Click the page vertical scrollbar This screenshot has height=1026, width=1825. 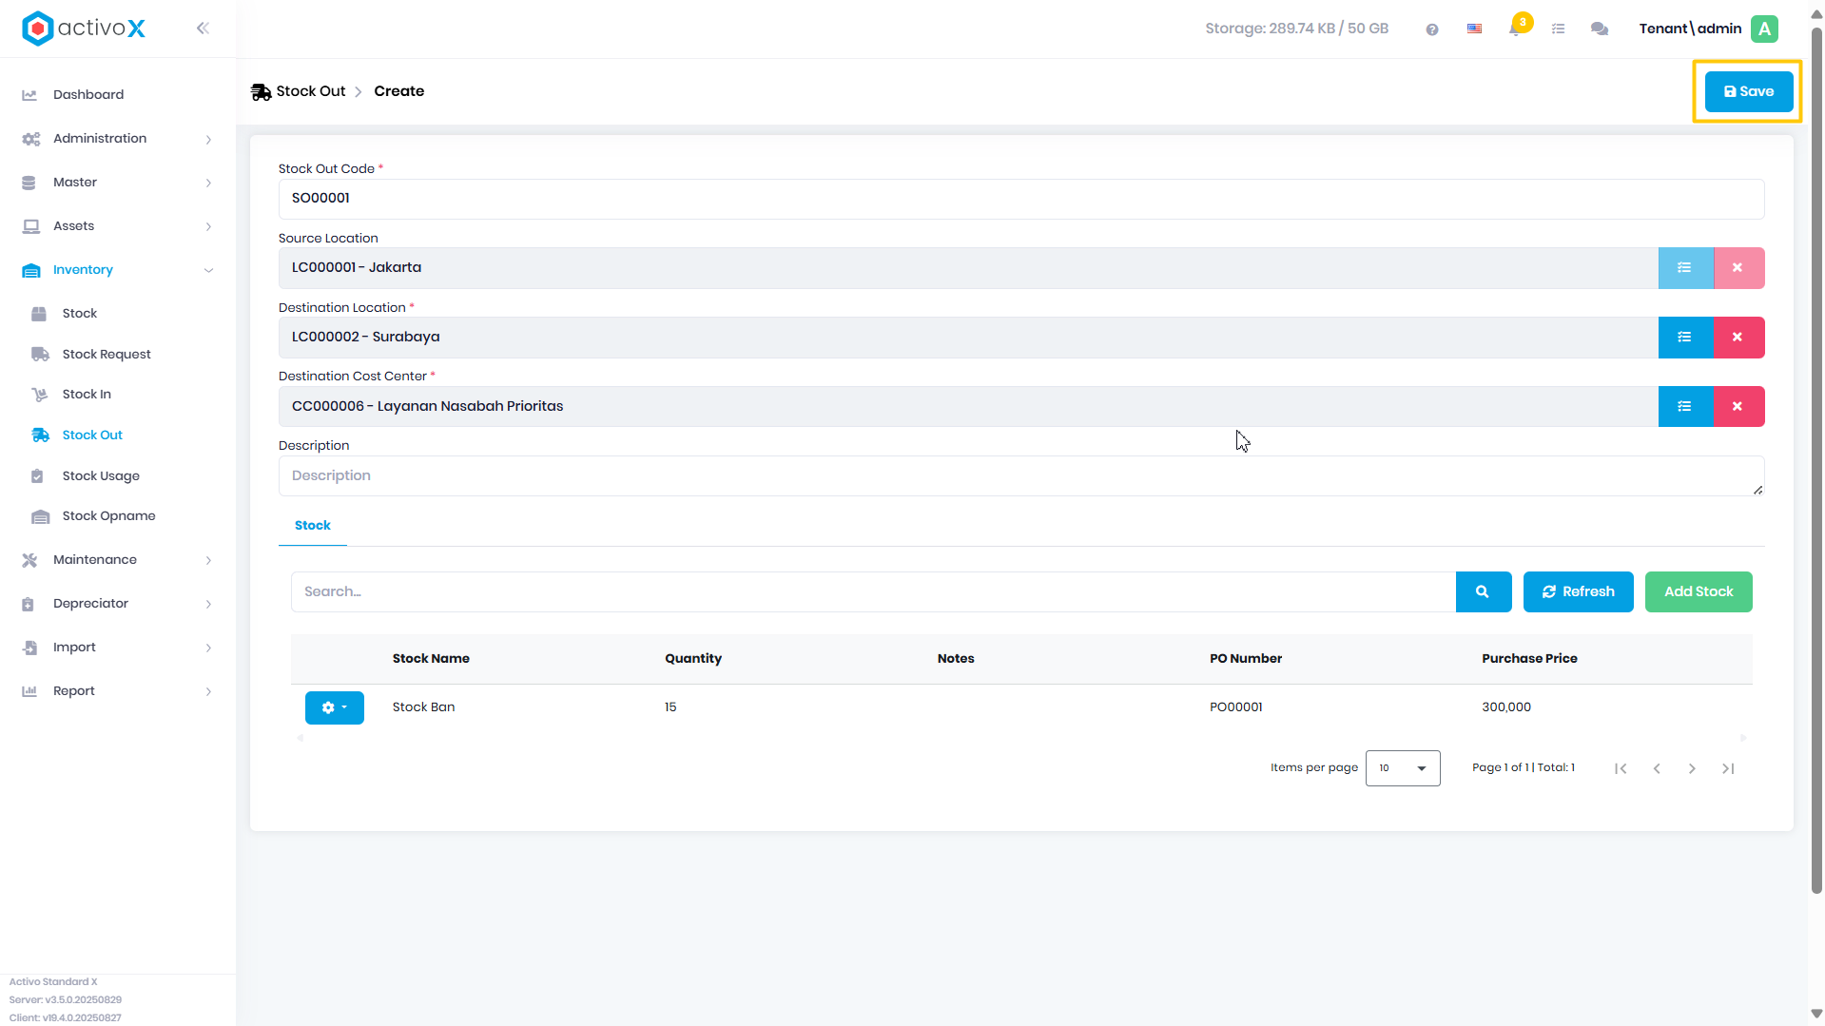point(1816,461)
